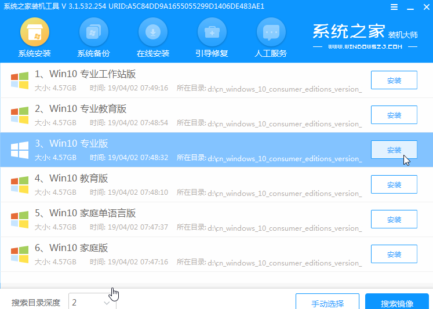Viewport: 433px width, 309px height.
Task: Click the Windows logo beside Win10 专业版
Action: tap(20, 150)
